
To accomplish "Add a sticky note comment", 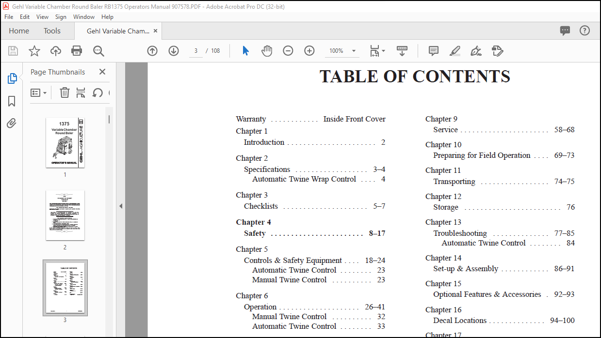I will [x=434, y=51].
